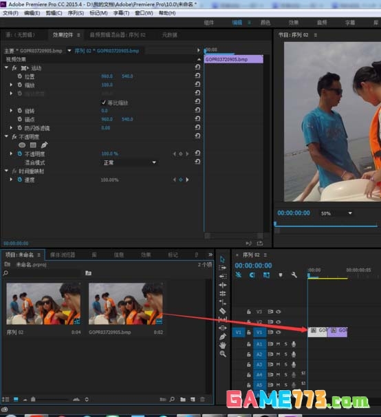The image size is (381, 417).
Task: Switch to 媒体浏览器 media browser tab
Action: (x=63, y=255)
